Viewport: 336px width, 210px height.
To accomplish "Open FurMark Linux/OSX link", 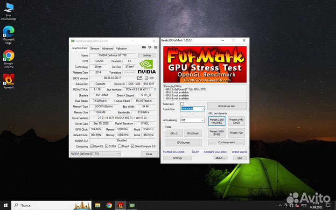I will (174, 152).
